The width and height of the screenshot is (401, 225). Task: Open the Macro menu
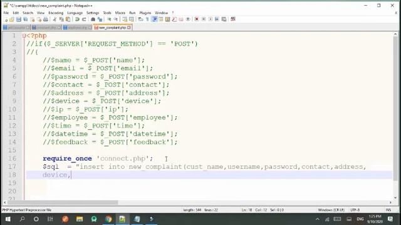coord(120,12)
